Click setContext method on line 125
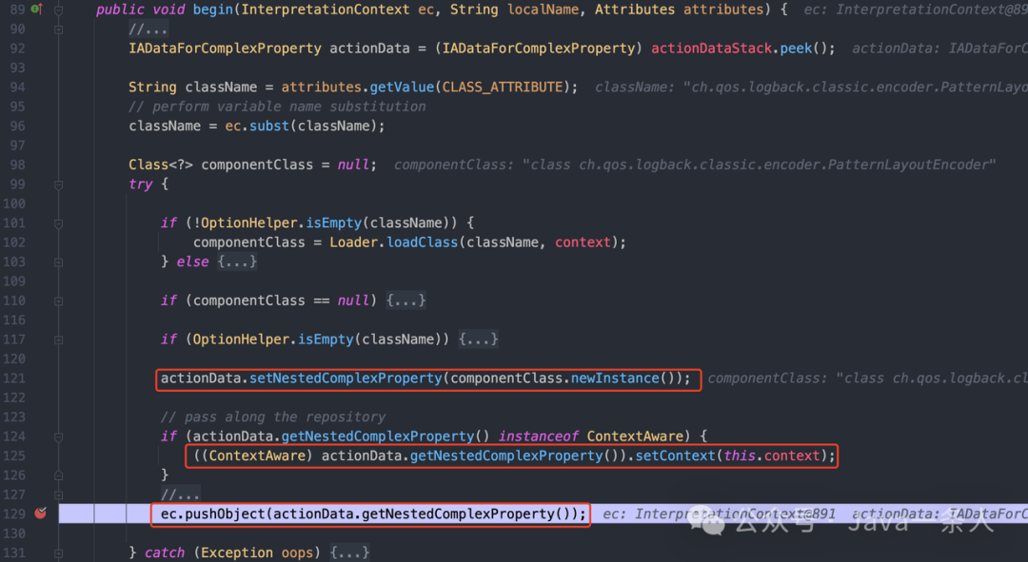The height and width of the screenshot is (562, 1028). click(675, 455)
